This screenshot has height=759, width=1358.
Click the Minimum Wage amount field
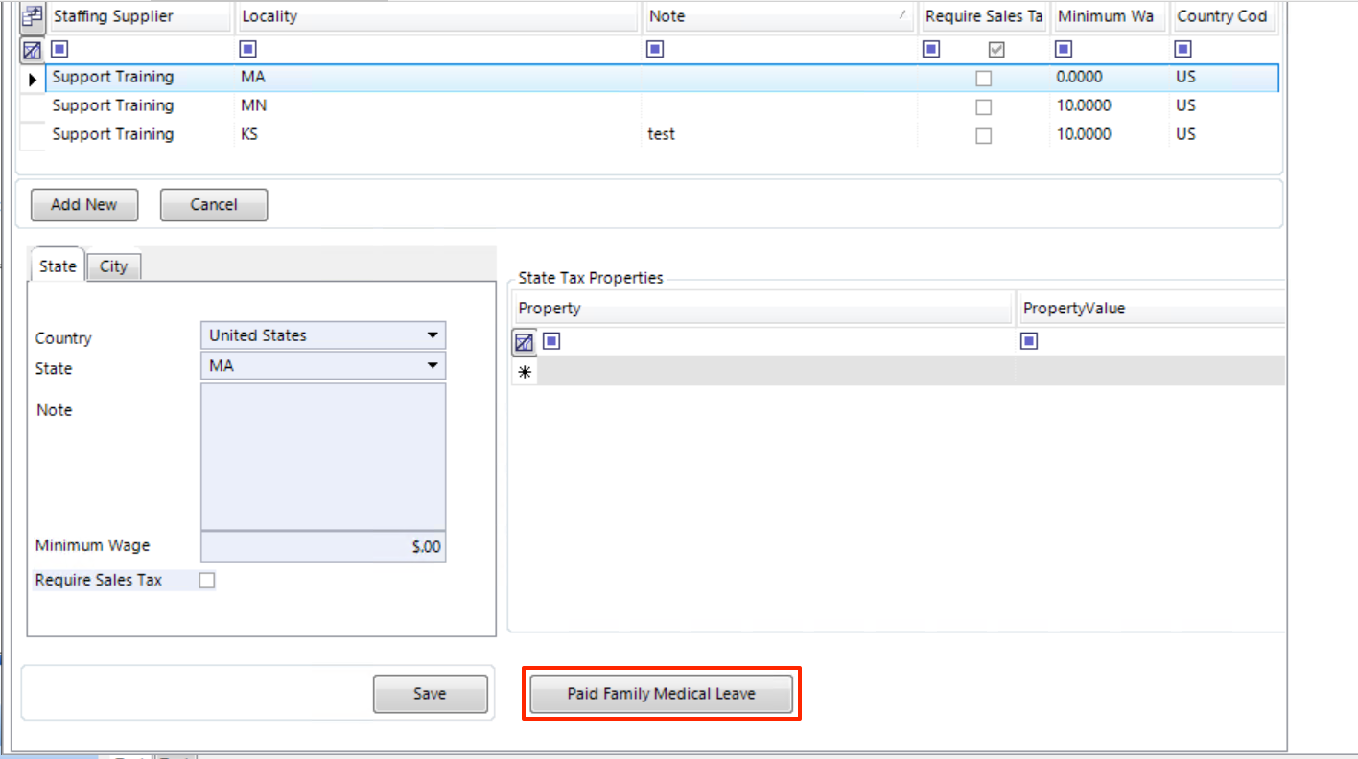323,546
